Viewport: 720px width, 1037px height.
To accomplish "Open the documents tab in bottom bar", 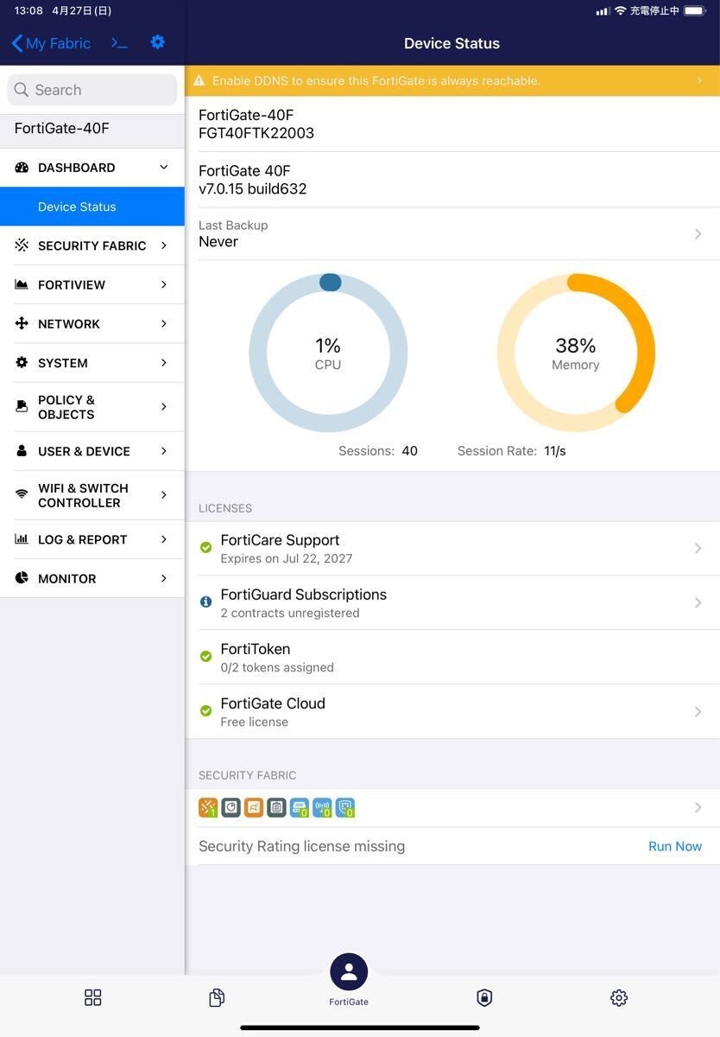I will point(217,998).
